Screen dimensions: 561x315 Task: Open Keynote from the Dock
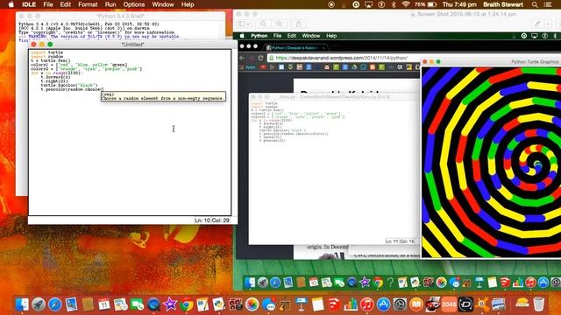(x=302, y=304)
